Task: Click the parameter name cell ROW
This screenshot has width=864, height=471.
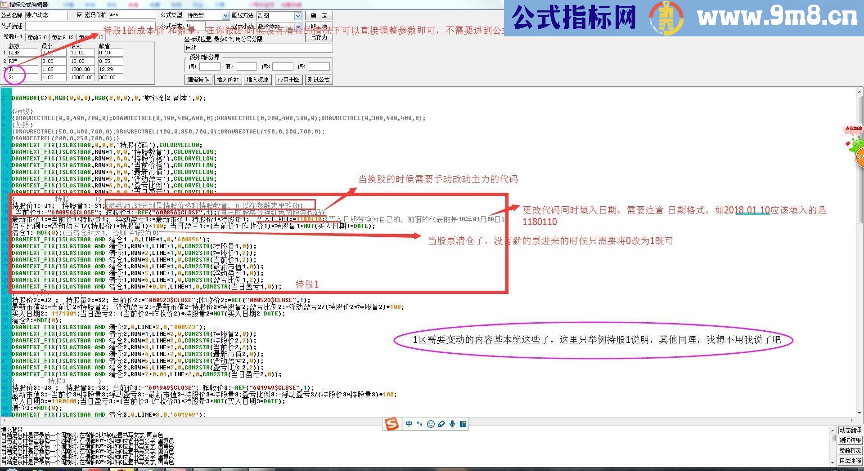Action: click(x=23, y=61)
